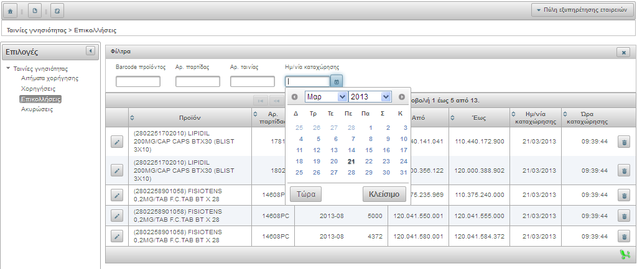The height and width of the screenshot is (269, 637).
Task: Sort table by Αρ. παρτίδας column
Action: [x=272, y=117]
